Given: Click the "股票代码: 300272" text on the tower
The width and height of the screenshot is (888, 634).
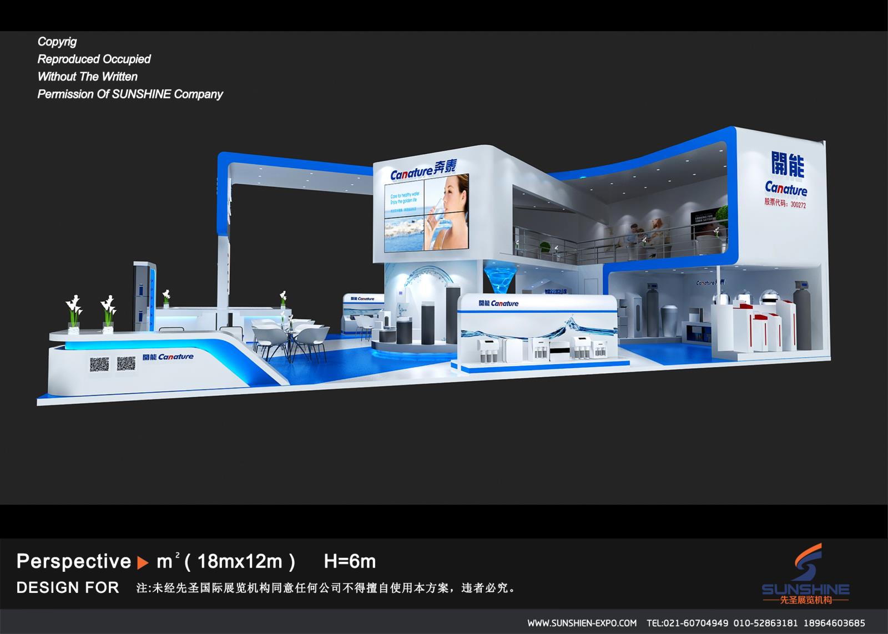Looking at the screenshot, I should coord(785,204).
